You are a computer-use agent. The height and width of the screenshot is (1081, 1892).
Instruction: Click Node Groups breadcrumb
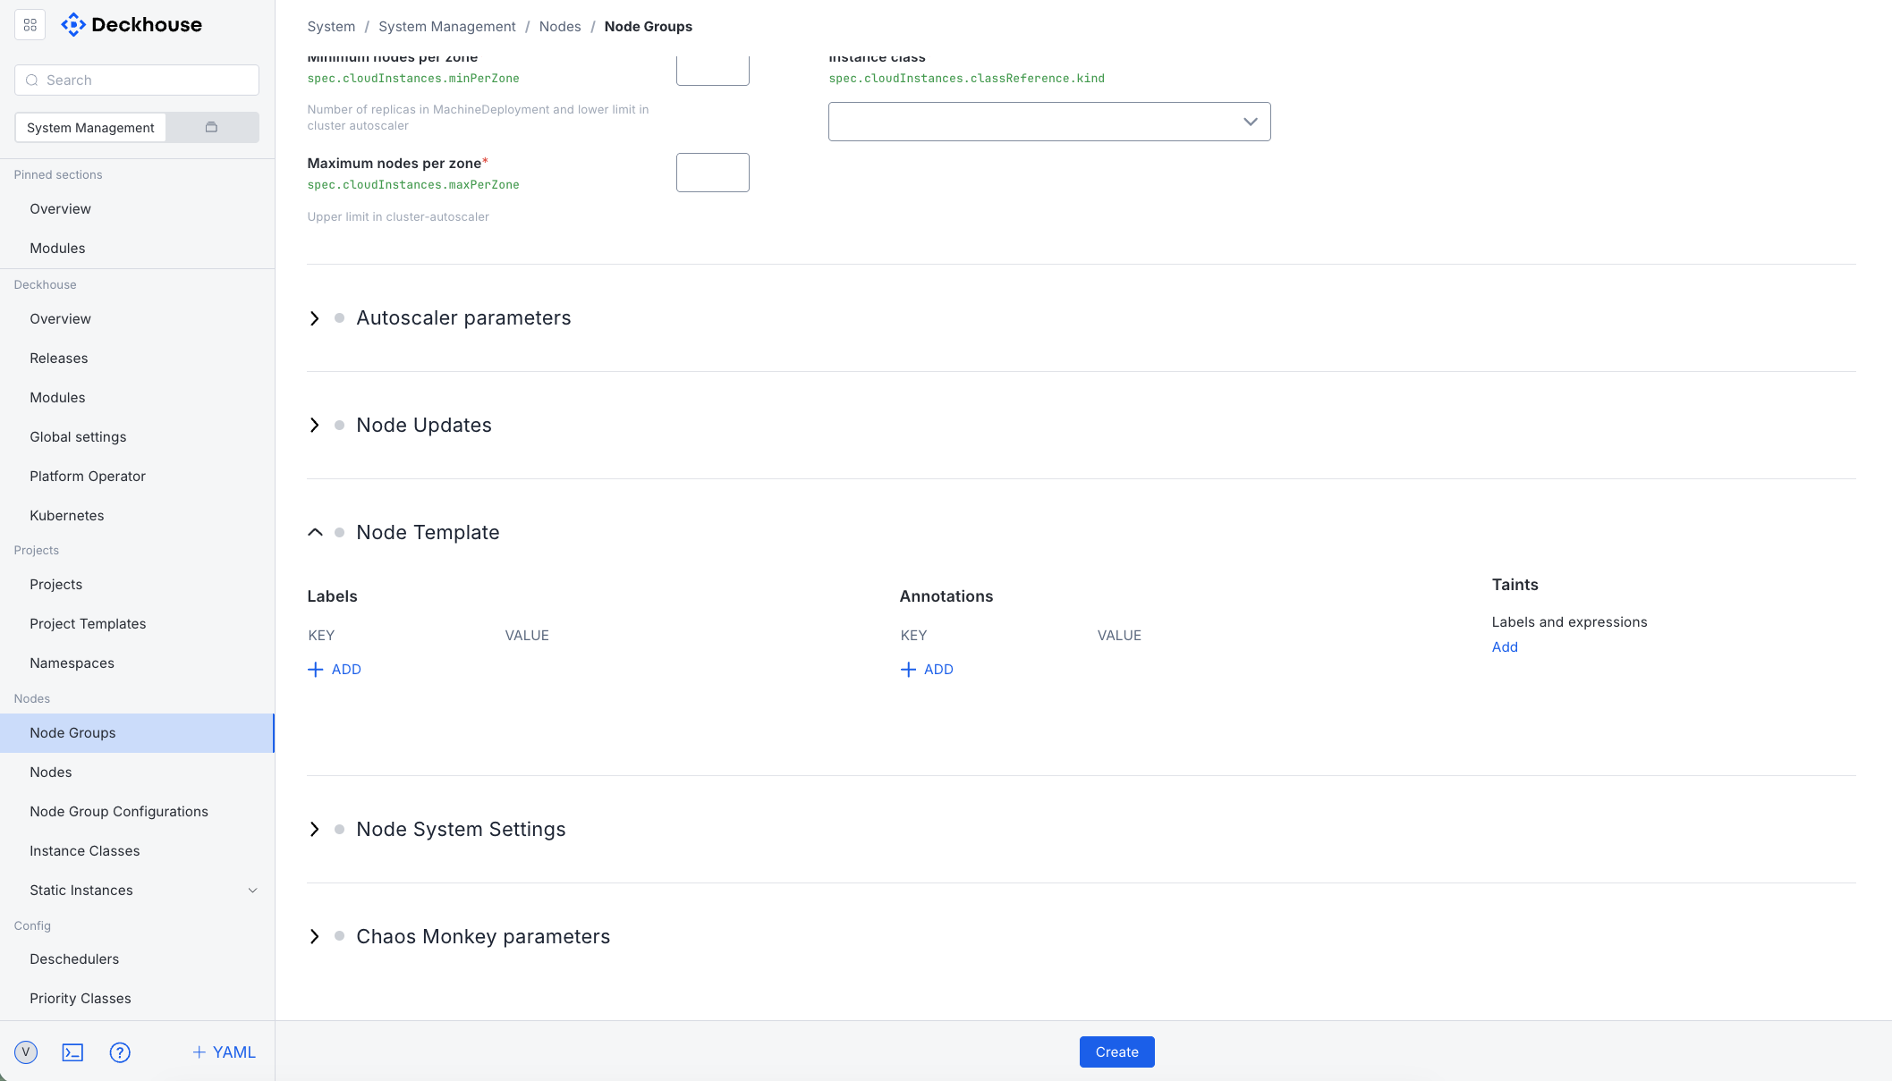click(649, 27)
